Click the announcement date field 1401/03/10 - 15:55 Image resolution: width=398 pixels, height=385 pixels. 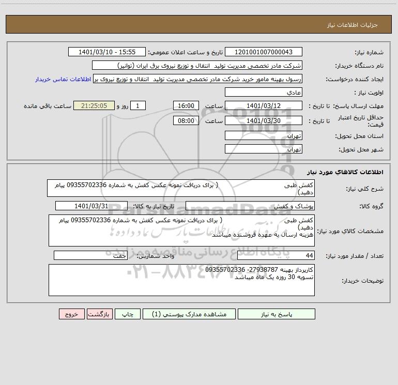[107, 52]
